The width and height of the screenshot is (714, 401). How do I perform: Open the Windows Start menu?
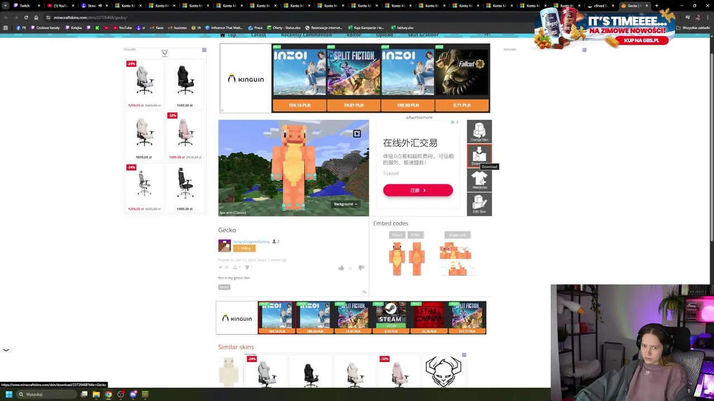(8, 394)
